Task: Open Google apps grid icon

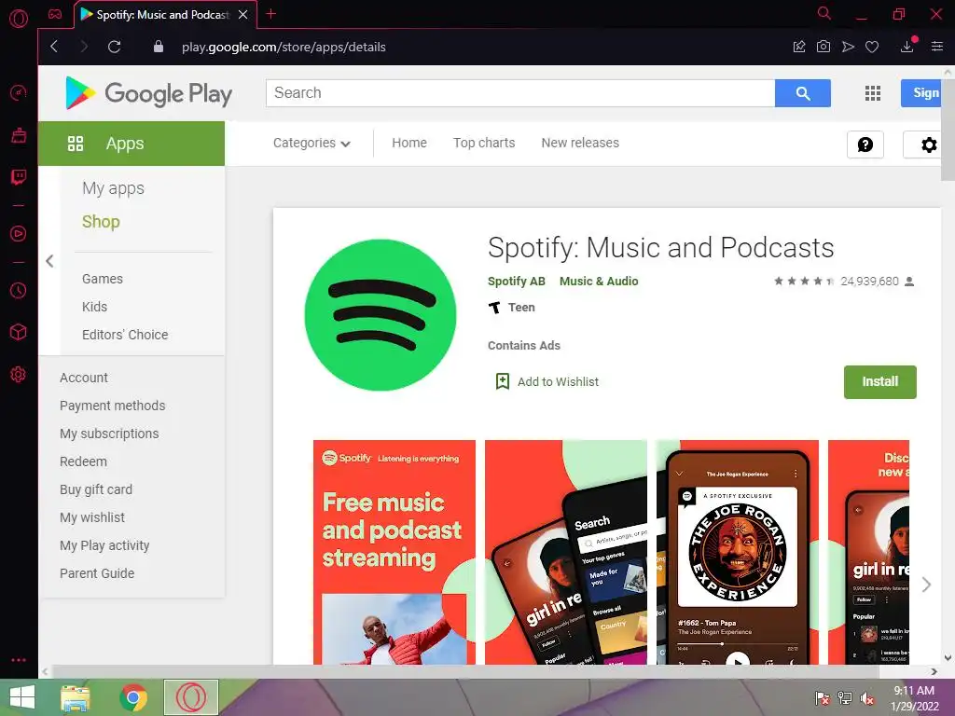Action: coord(873,93)
